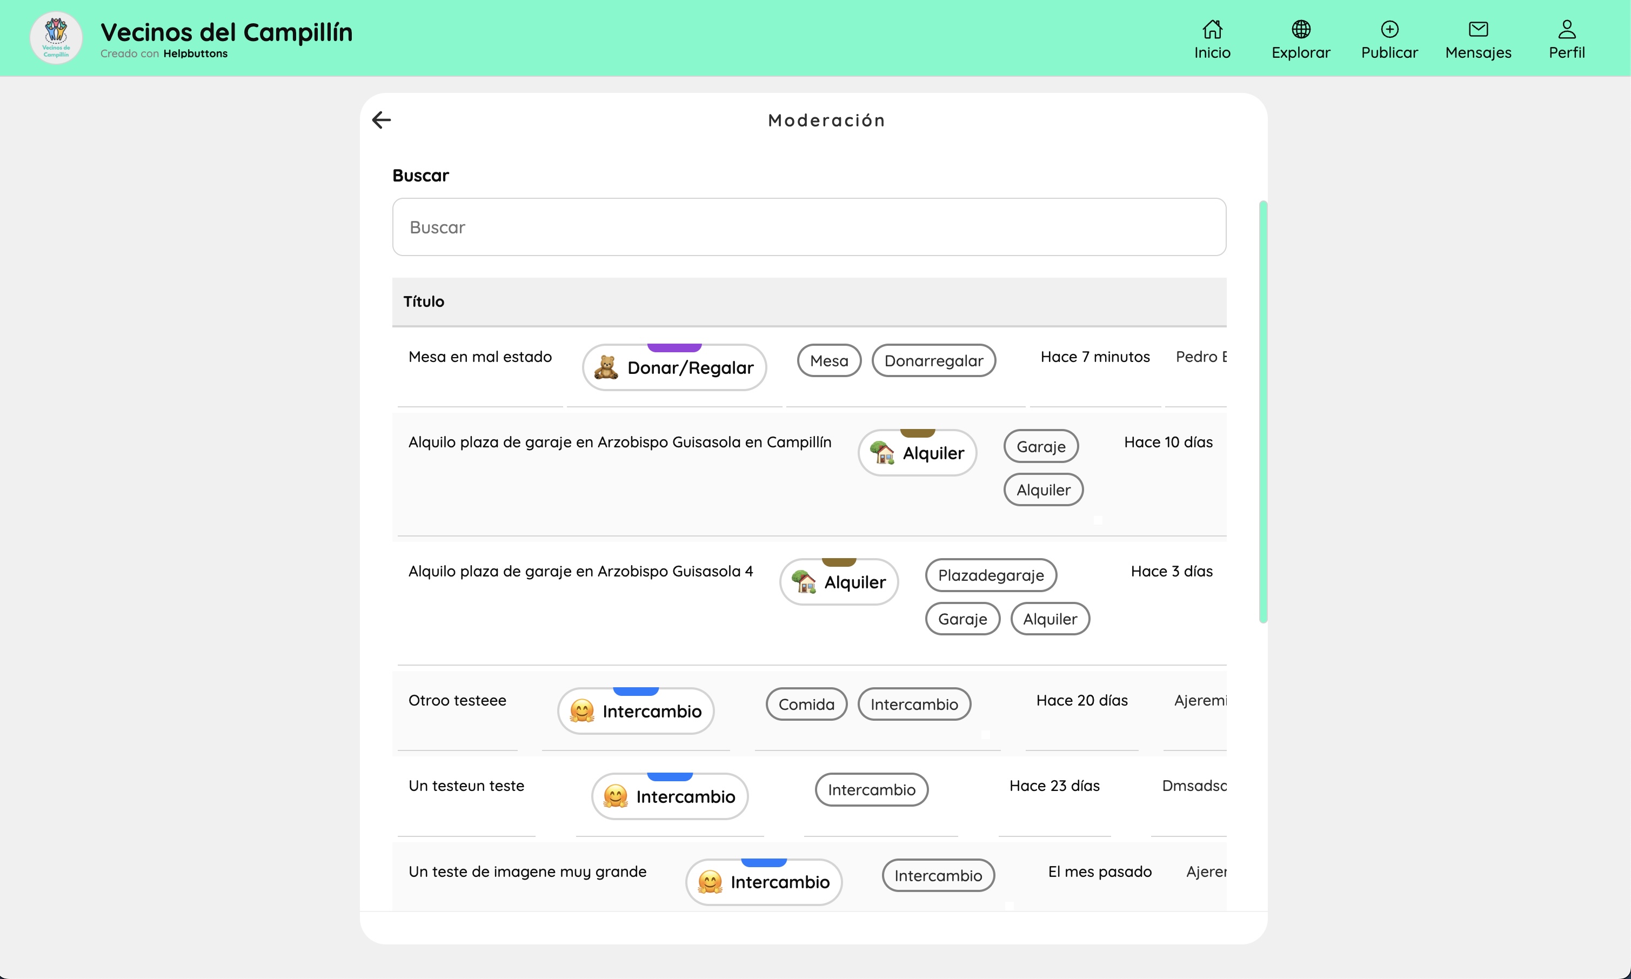Viewport: 1631px width, 979px height.
Task: Click house icon in Guisasola 4 row
Action: [804, 582]
